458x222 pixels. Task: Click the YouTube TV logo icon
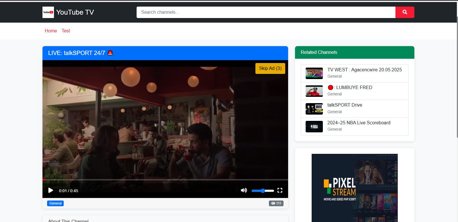click(x=48, y=12)
